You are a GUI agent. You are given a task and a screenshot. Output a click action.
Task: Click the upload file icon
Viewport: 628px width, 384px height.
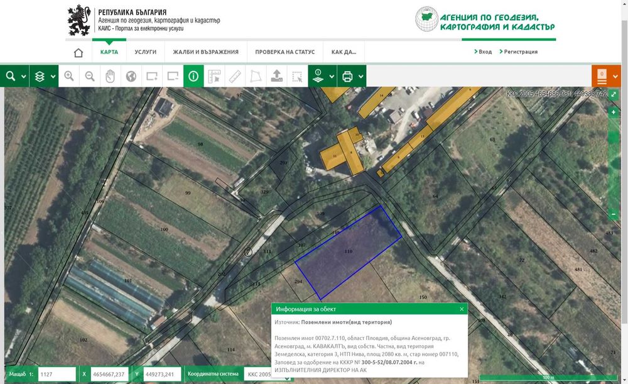pos(276,76)
